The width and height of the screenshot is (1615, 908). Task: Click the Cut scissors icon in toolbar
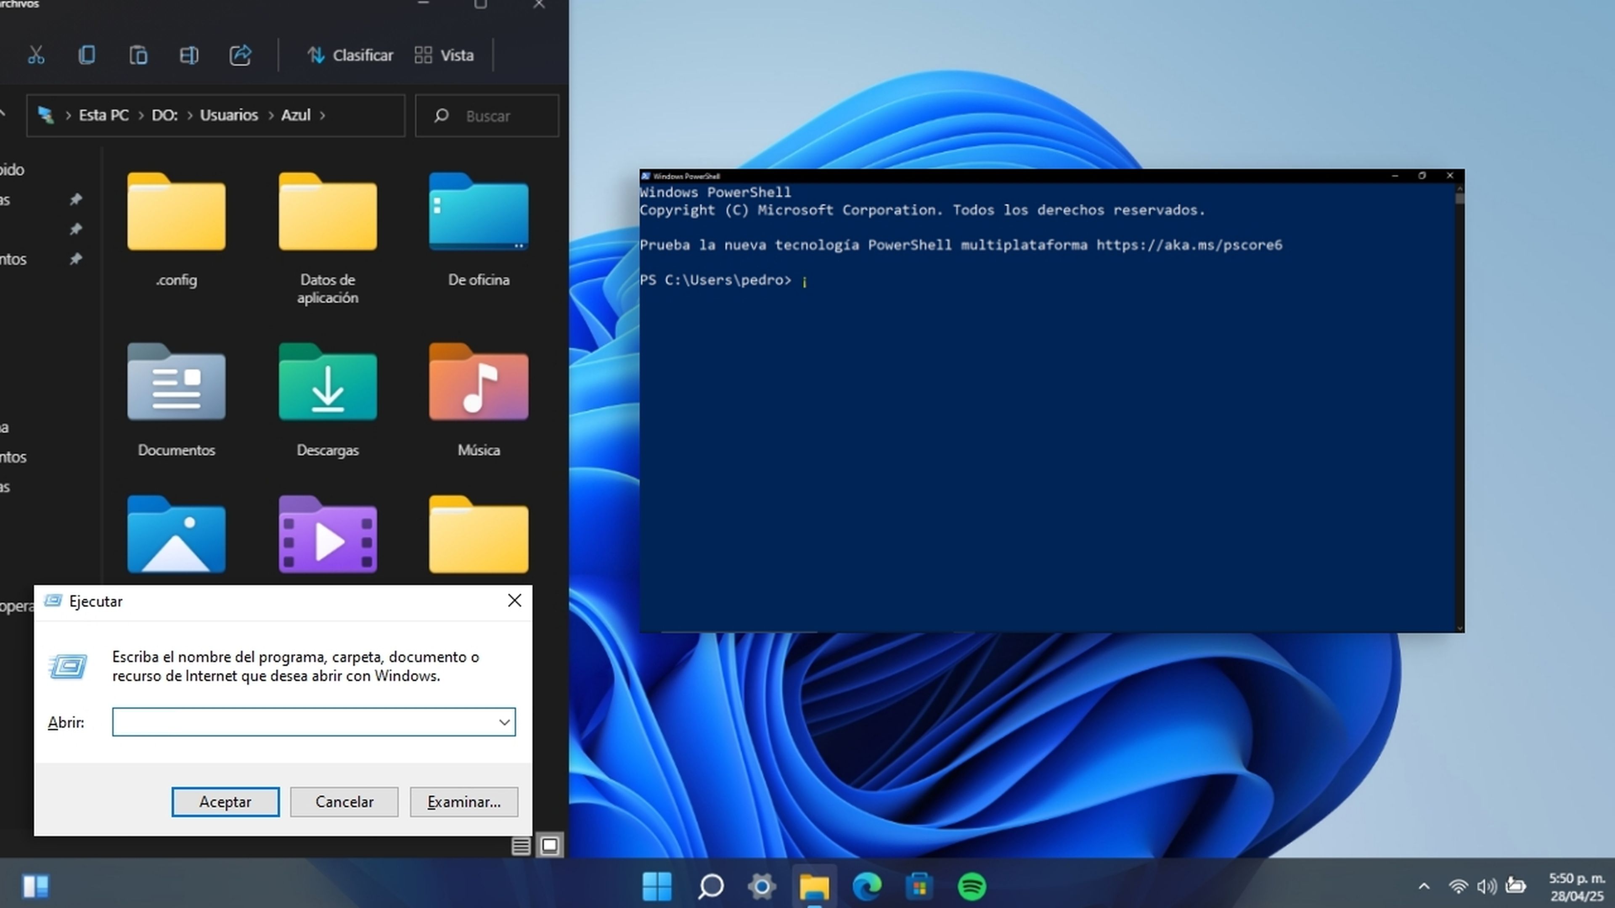tap(36, 55)
